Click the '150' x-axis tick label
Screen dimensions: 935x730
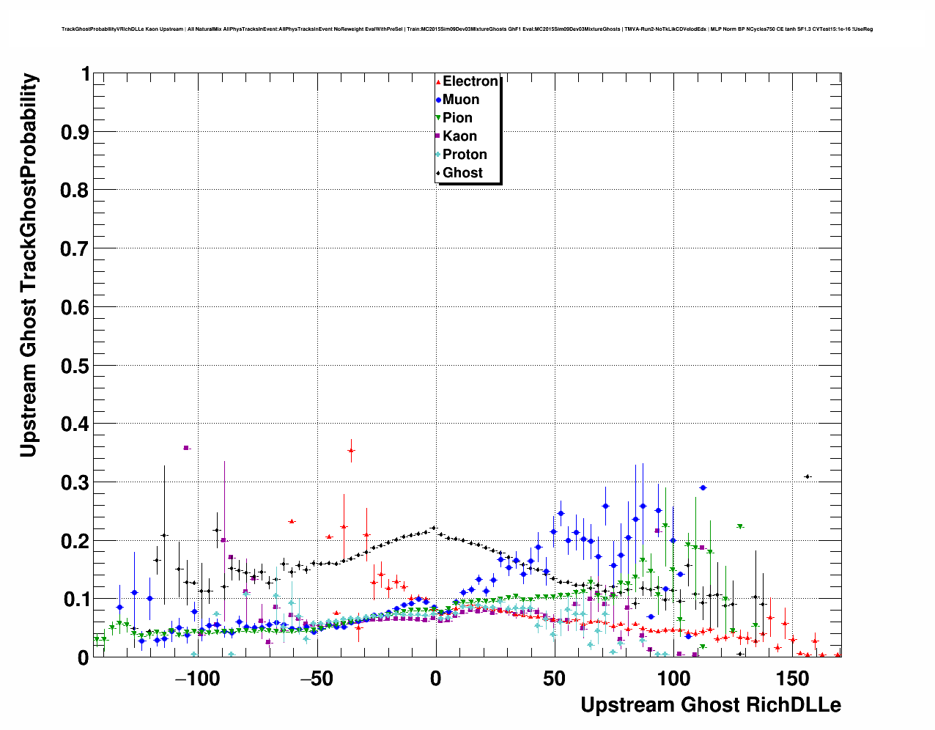pyautogui.click(x=793, y=679)
